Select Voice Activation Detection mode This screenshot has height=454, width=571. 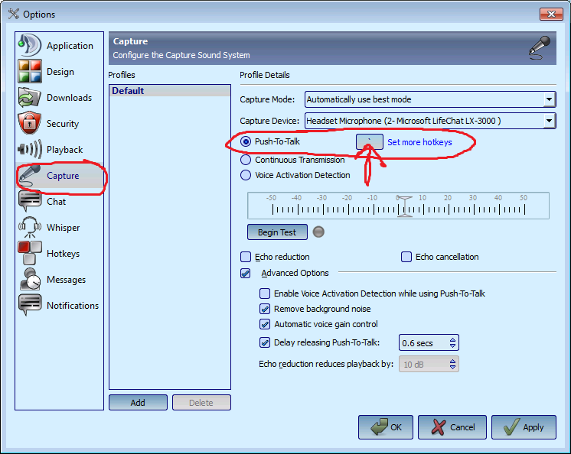pyautogui.click(x=246, y=175)
